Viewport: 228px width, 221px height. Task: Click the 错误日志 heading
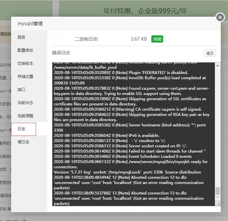[x=61, y=53]
